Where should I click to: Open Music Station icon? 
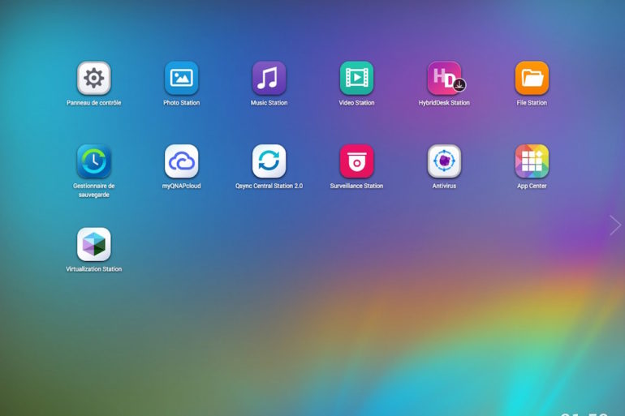[269, 78]
